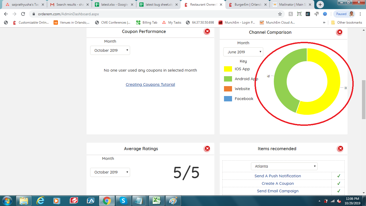Close the Coupon Performance widget

(207, 31)
